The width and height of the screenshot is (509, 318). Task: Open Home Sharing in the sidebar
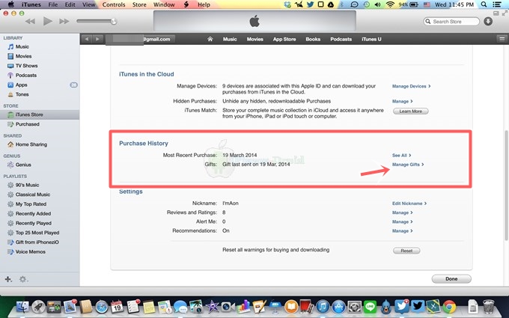[31, 144]
